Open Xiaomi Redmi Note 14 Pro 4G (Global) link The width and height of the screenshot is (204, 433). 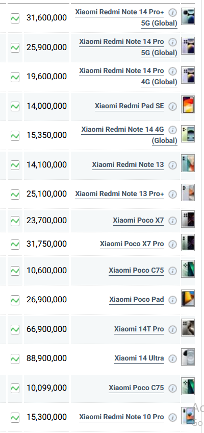[129, 76]
